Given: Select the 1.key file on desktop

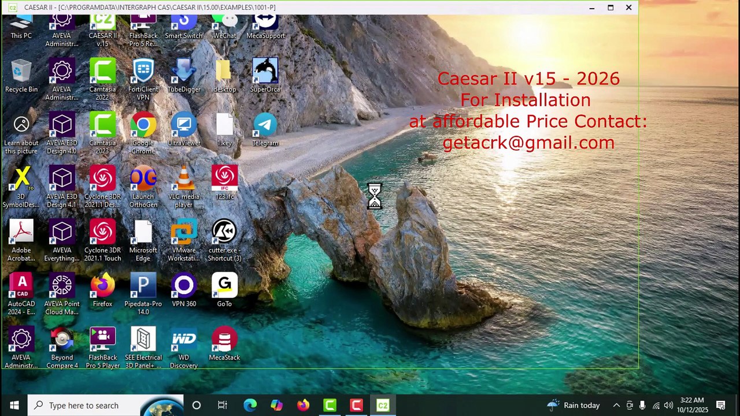Looking at the screenshot, I should (224, 130).
